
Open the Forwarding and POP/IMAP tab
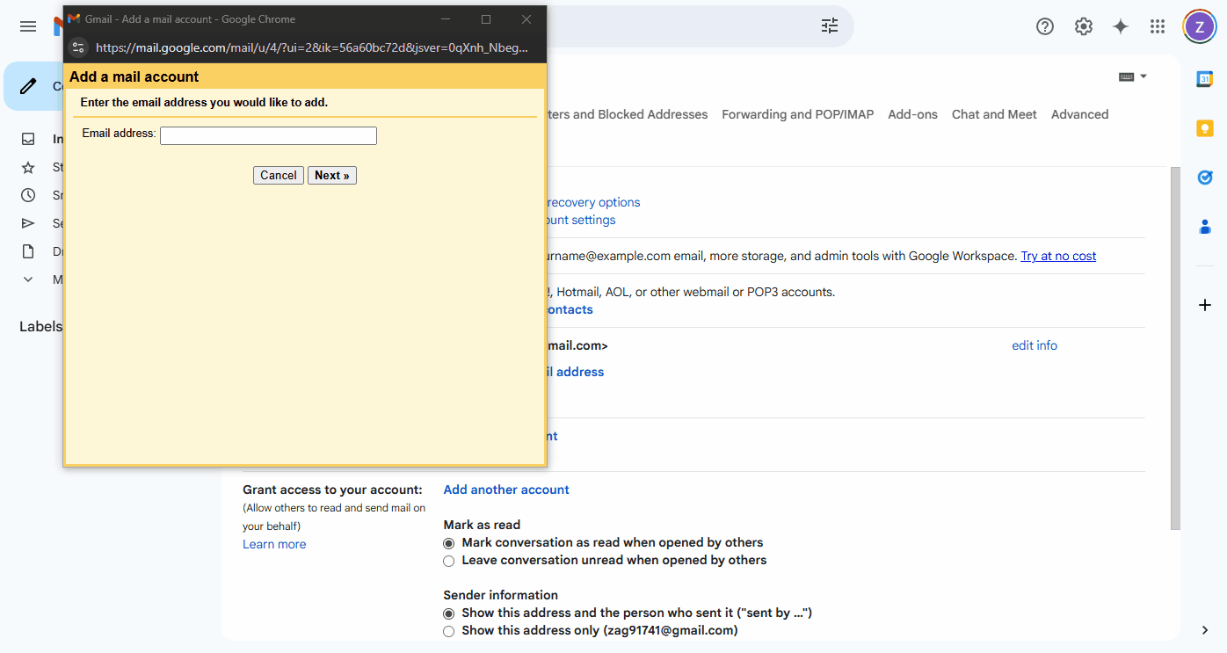coord(797,114)
